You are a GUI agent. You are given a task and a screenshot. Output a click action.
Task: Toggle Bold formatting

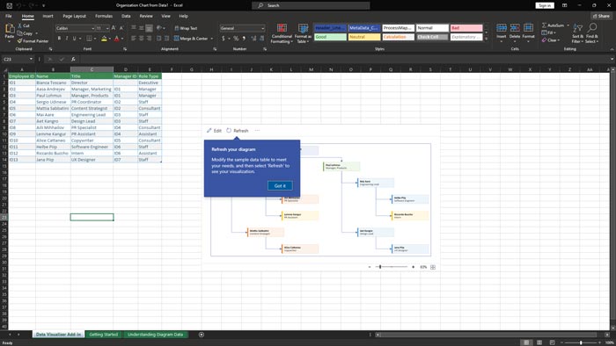(59, 39)
